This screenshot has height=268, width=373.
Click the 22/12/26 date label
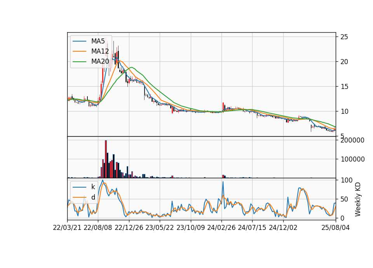(129, 228)
